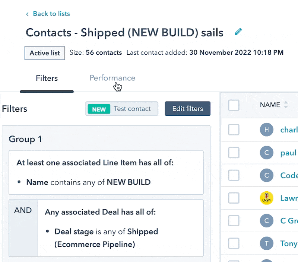Click the UNSW logo contact avatar
This screenshot has width=298, height=262.
click(266, 198)
